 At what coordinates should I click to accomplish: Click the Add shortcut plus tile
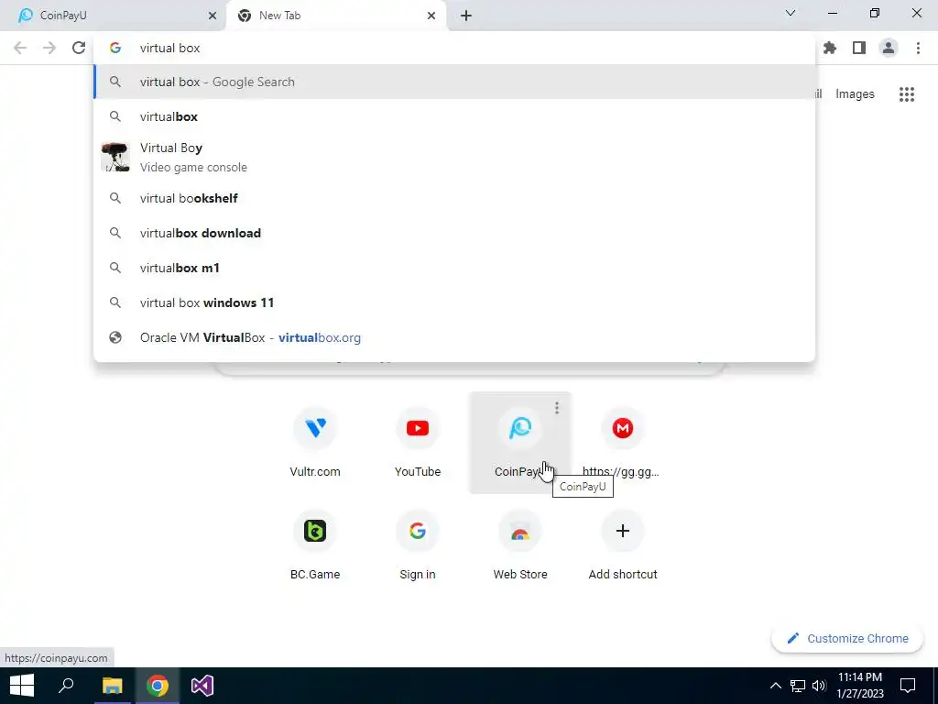622,545
